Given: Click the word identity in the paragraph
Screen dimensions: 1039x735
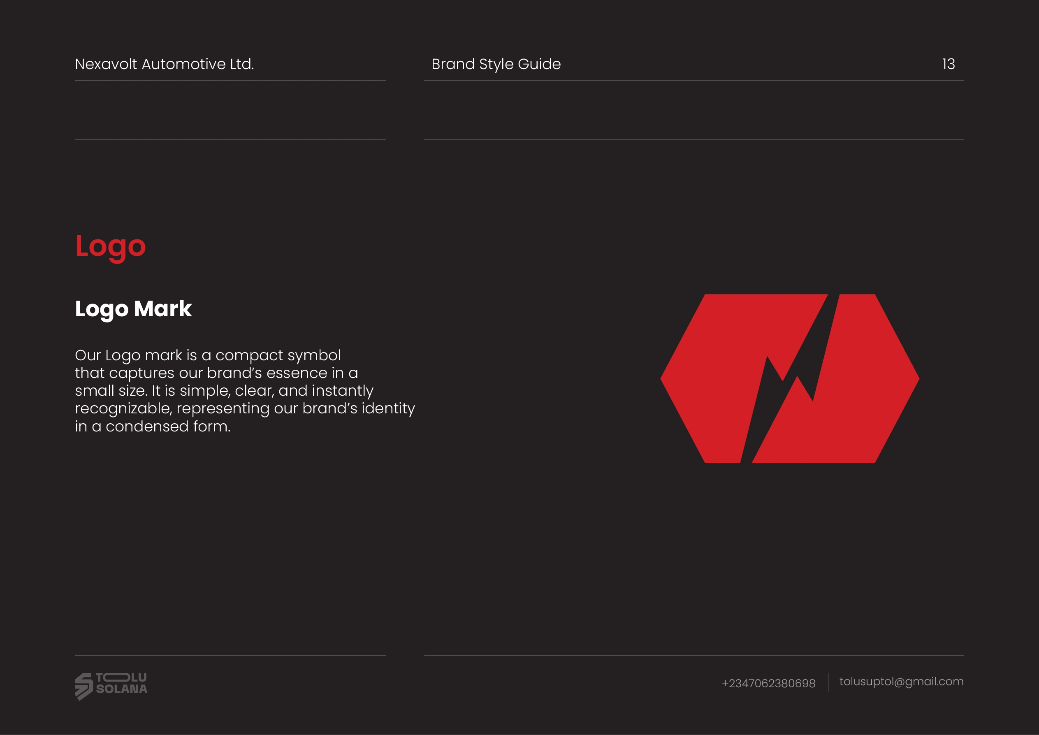Looking at the screenshot, I should coord(388,409).
